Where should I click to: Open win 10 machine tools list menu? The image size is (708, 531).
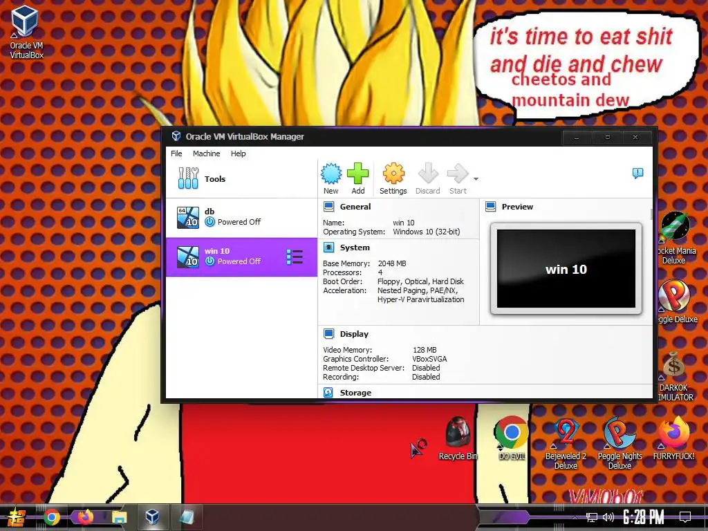295,257
